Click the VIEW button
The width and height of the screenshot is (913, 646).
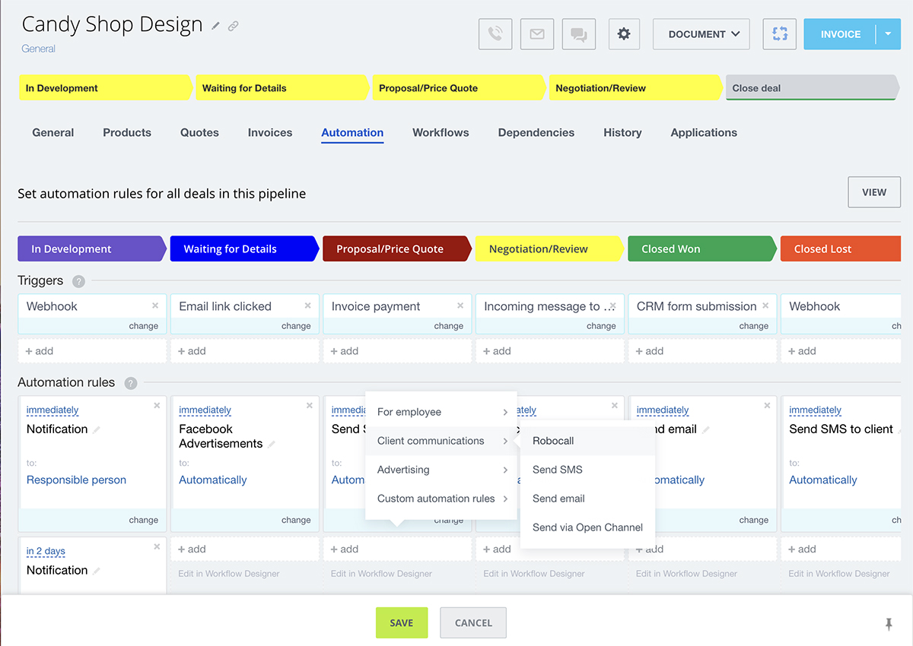pyautogui.click(x=873, y=192)
